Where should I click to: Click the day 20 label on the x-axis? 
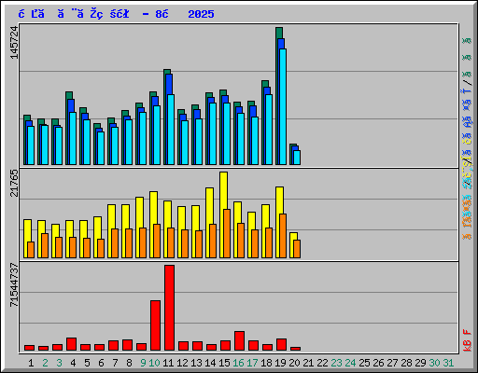(x=294, y=363)
